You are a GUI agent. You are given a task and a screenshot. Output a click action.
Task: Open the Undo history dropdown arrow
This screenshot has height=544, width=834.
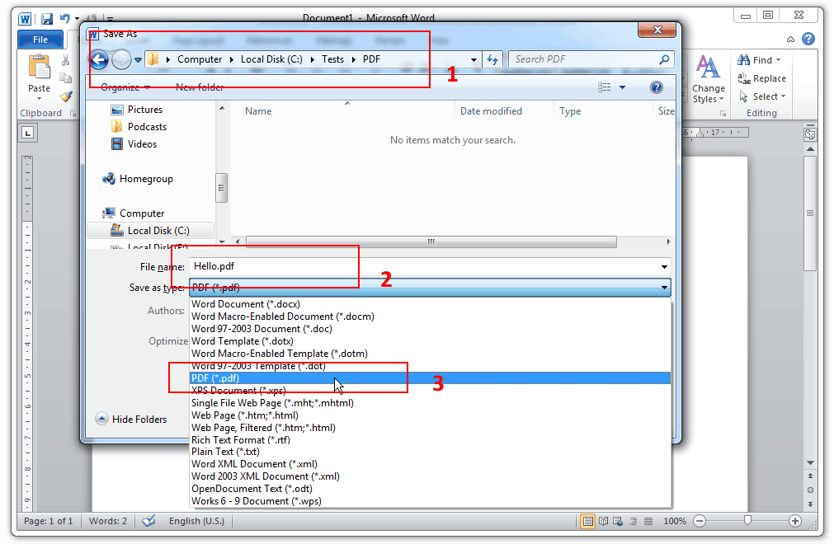tap(77, 20)
